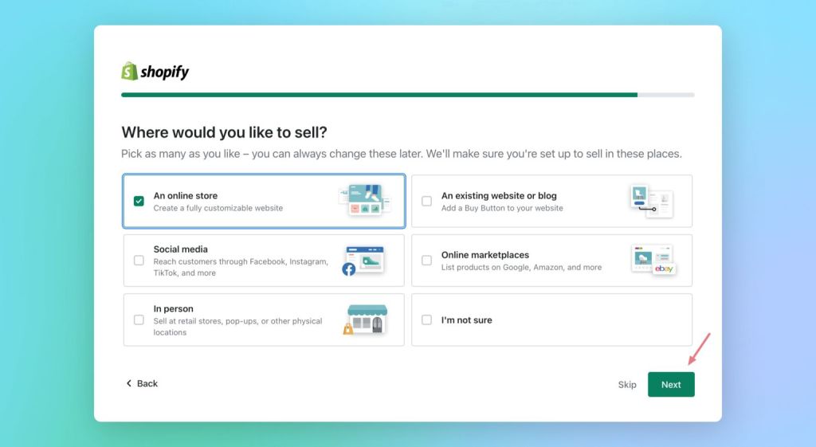Click the existing website Buy Button illustration
Screen dimensions: 816x447
coord(651,201)
